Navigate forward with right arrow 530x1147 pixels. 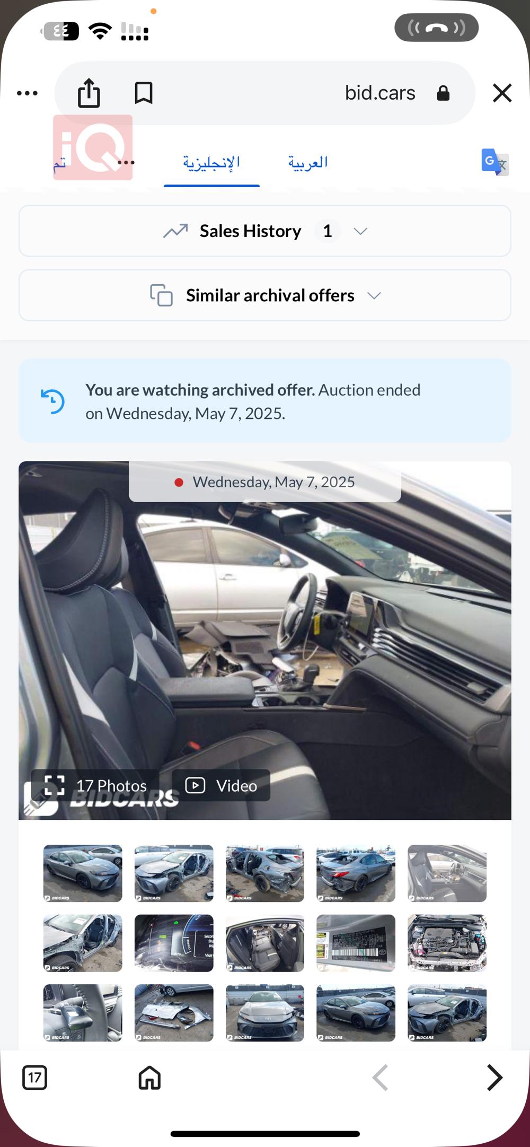[494, 1078]
